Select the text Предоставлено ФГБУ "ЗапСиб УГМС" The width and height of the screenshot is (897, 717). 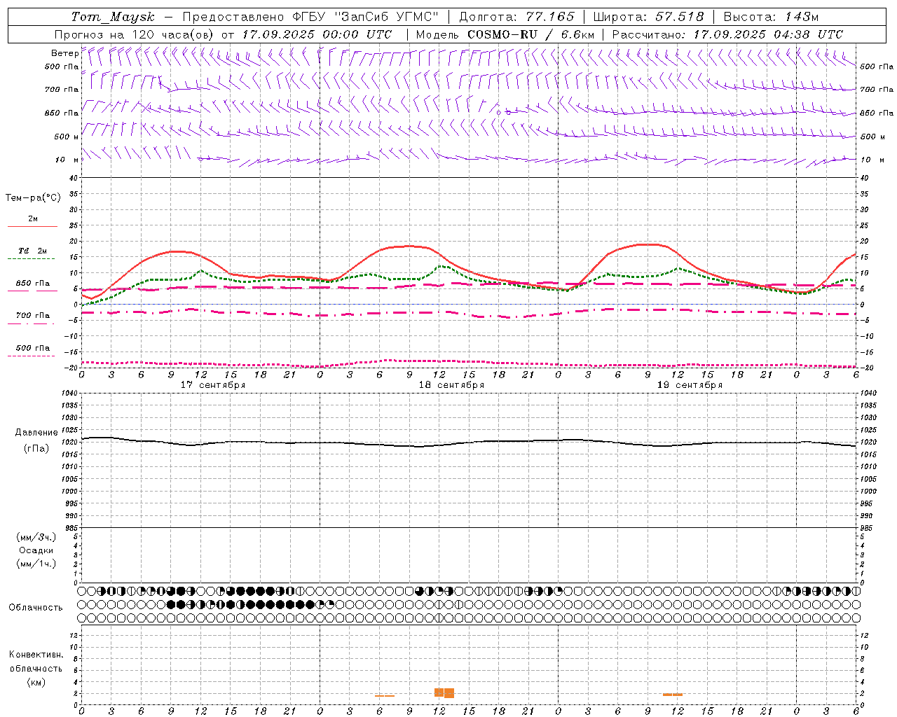pos(310,17)
